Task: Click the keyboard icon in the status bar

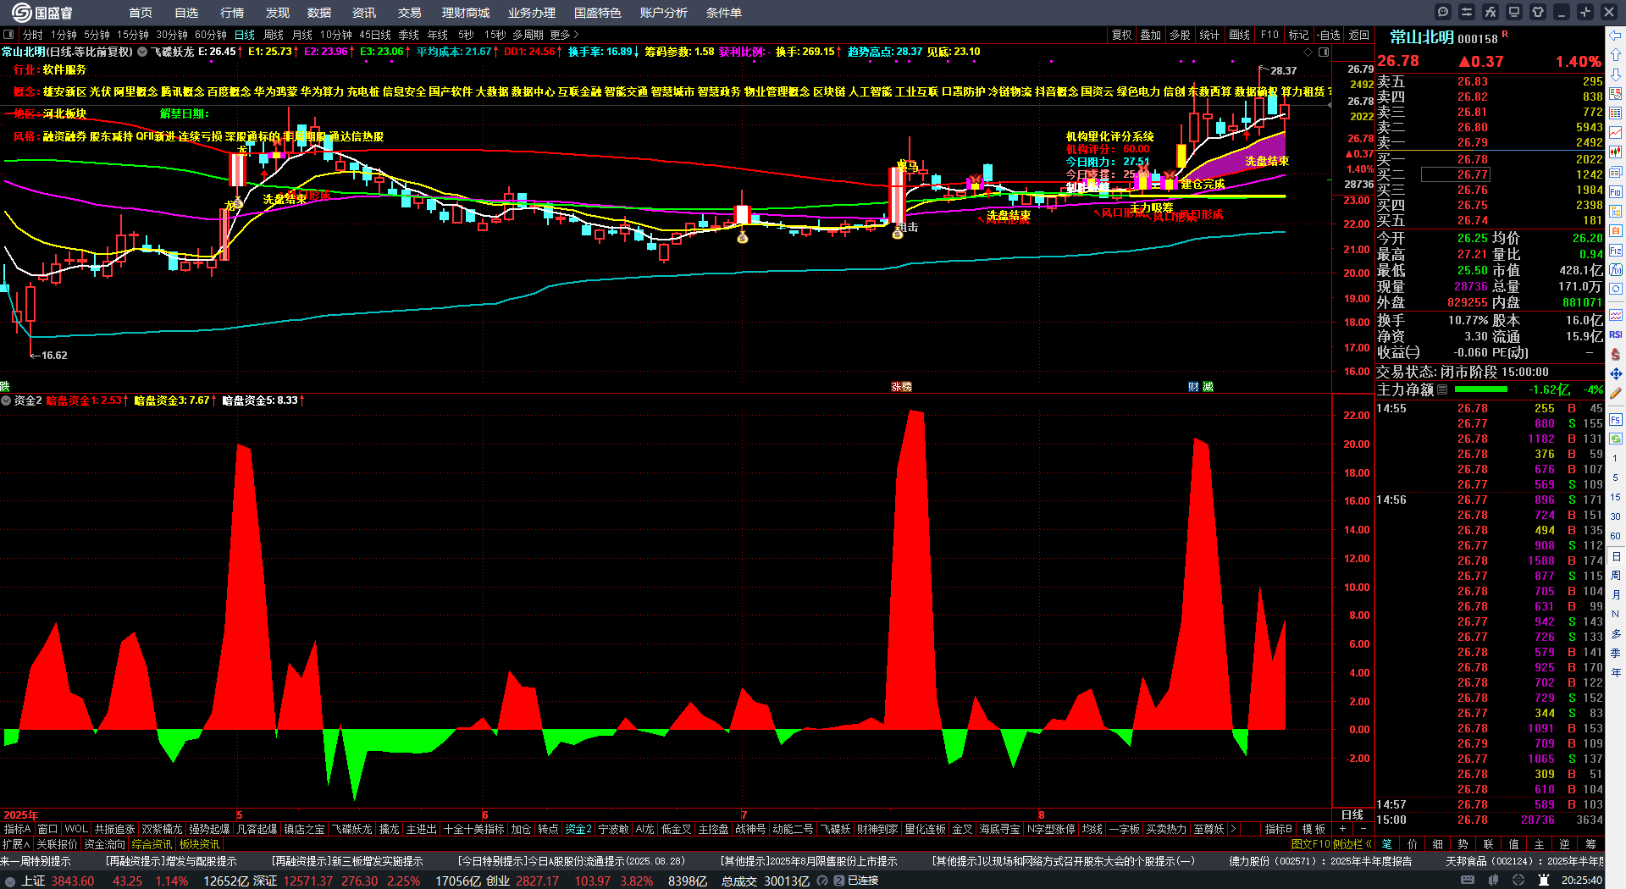Action: click(x=1468, y=881)
